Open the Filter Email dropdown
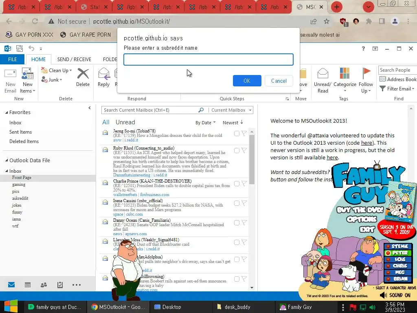This screenshot has width=417, height=313. coord(397,88)
